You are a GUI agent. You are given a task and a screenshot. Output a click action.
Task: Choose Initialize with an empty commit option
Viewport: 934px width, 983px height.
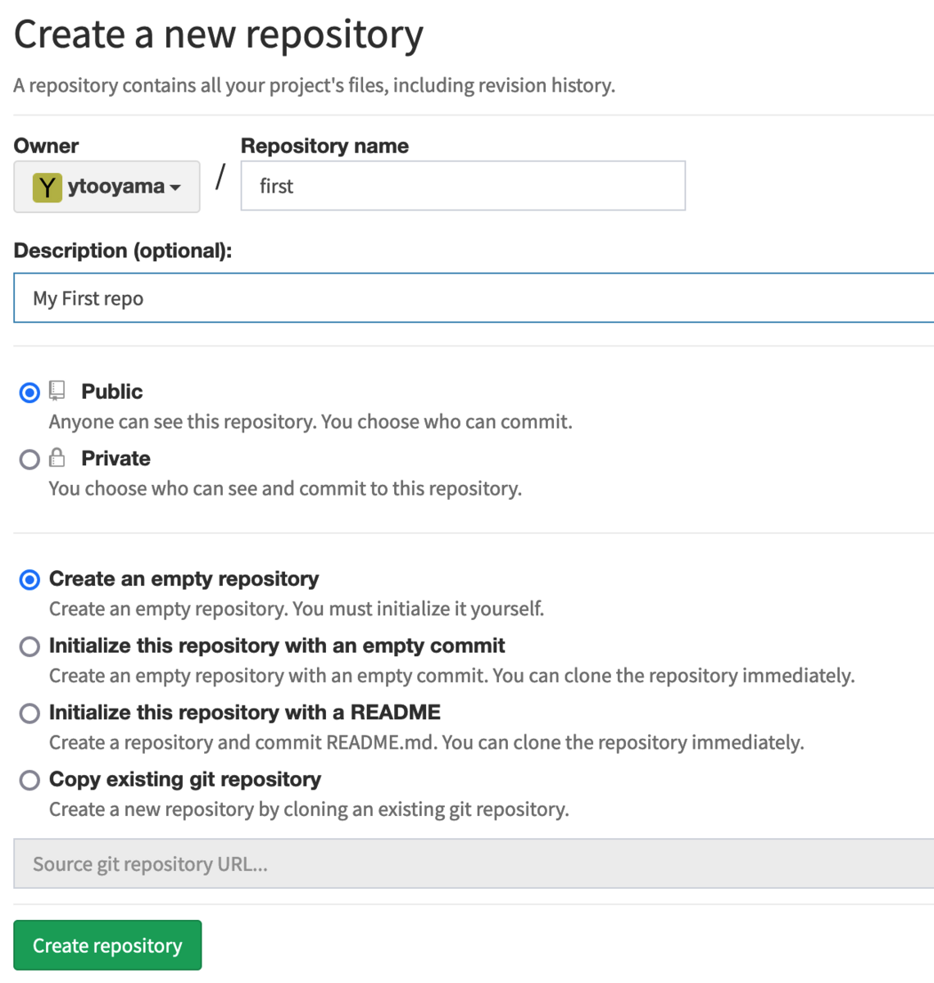point(29,646)
